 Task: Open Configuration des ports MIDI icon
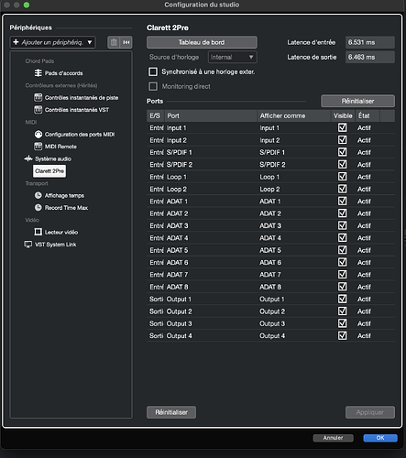click(x=38, y=134)
